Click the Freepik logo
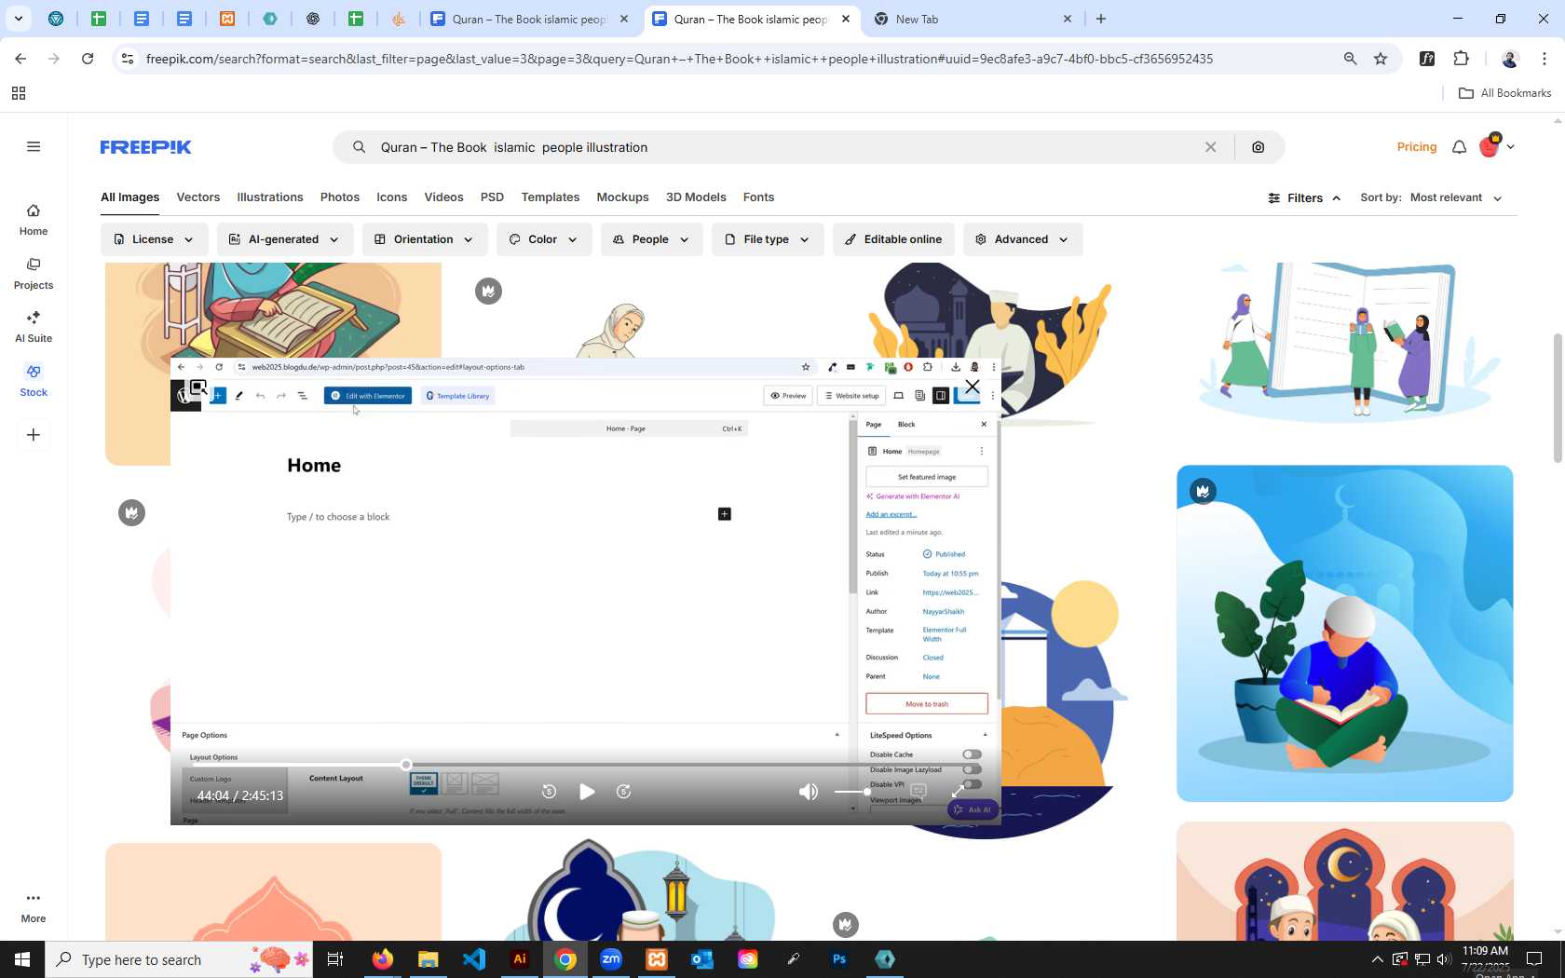Screen dimensions: 1565x978 (x=145, y=147)
